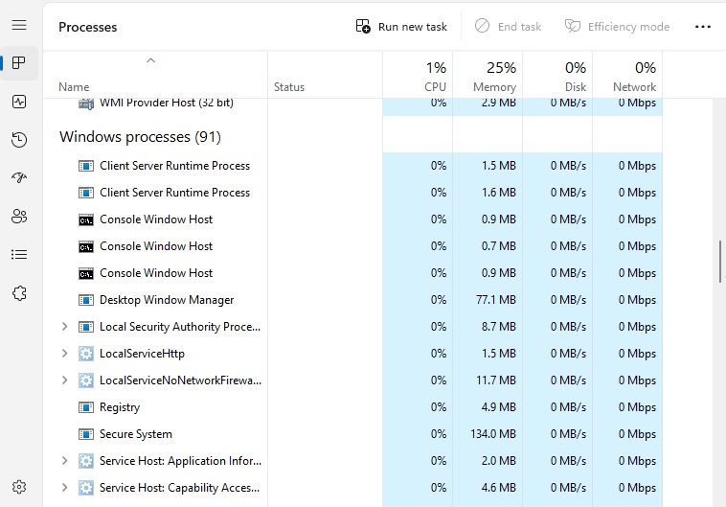Click the WMI Provider Host icon
This screenshot has height=507, width=726.
(x=86, y=104)
